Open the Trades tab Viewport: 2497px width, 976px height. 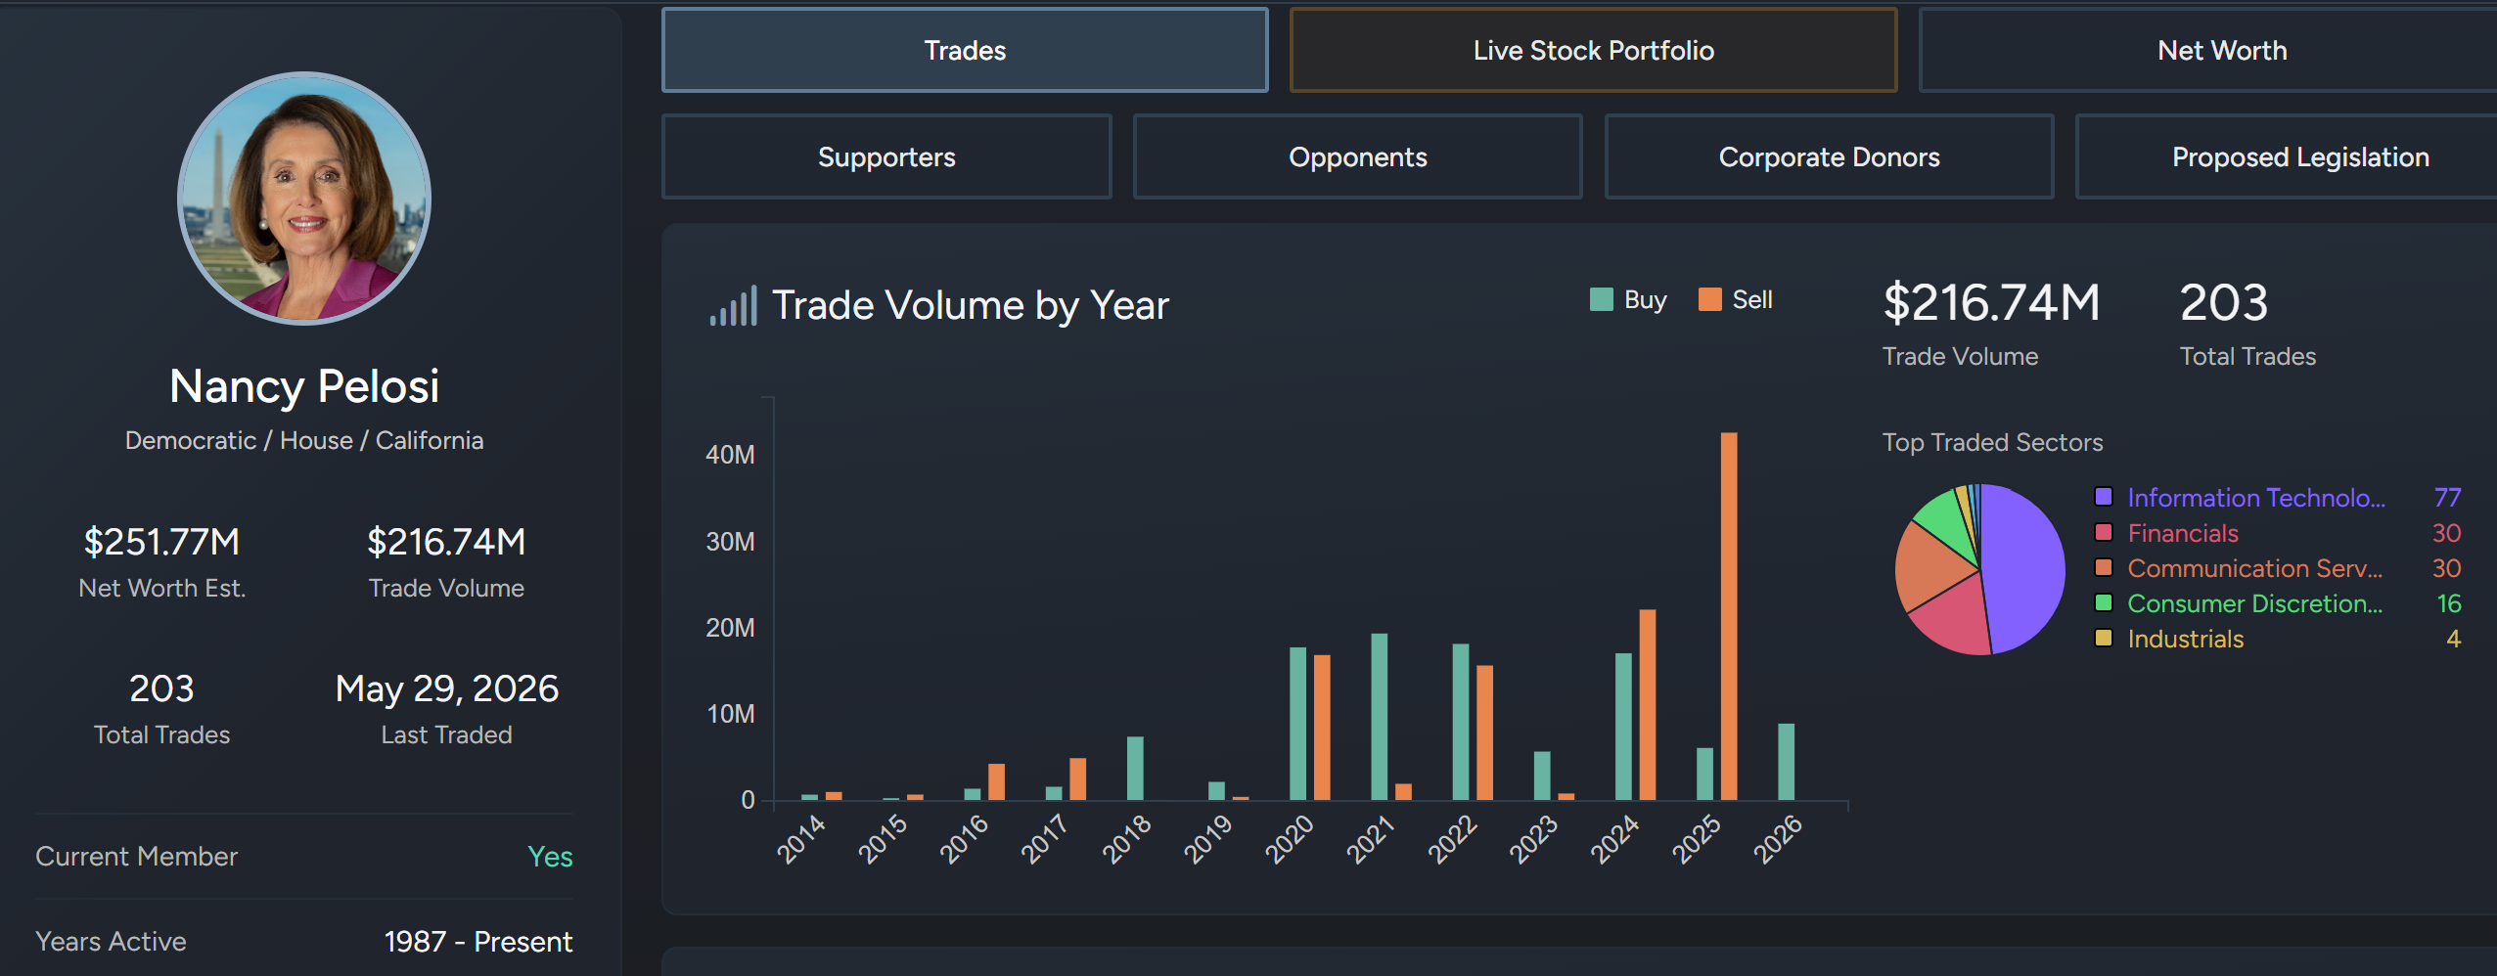point(965,50)
